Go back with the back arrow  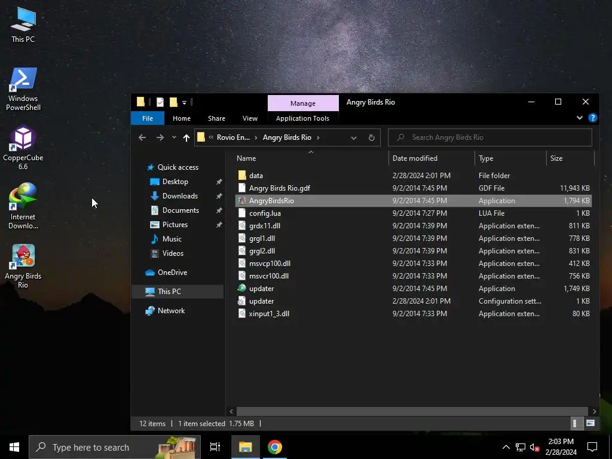point(142,137)
